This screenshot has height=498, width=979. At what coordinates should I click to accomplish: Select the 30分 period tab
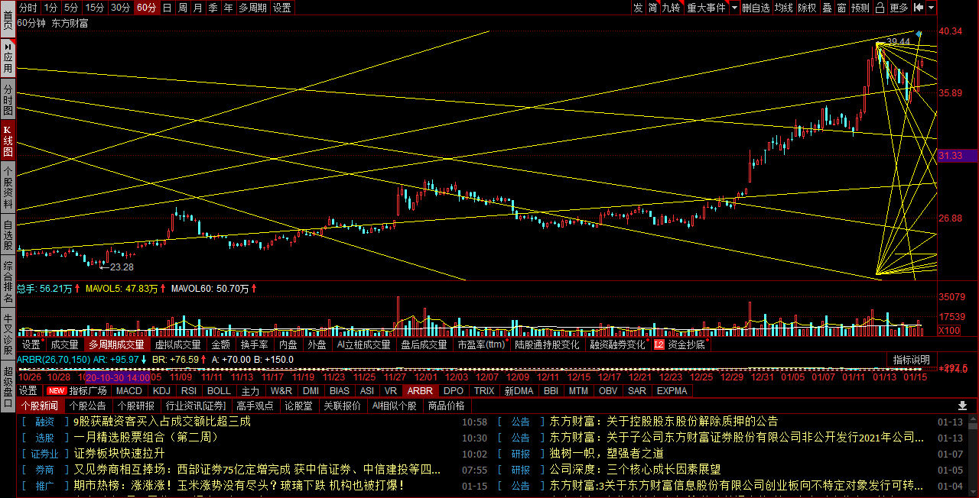[120, 8]
